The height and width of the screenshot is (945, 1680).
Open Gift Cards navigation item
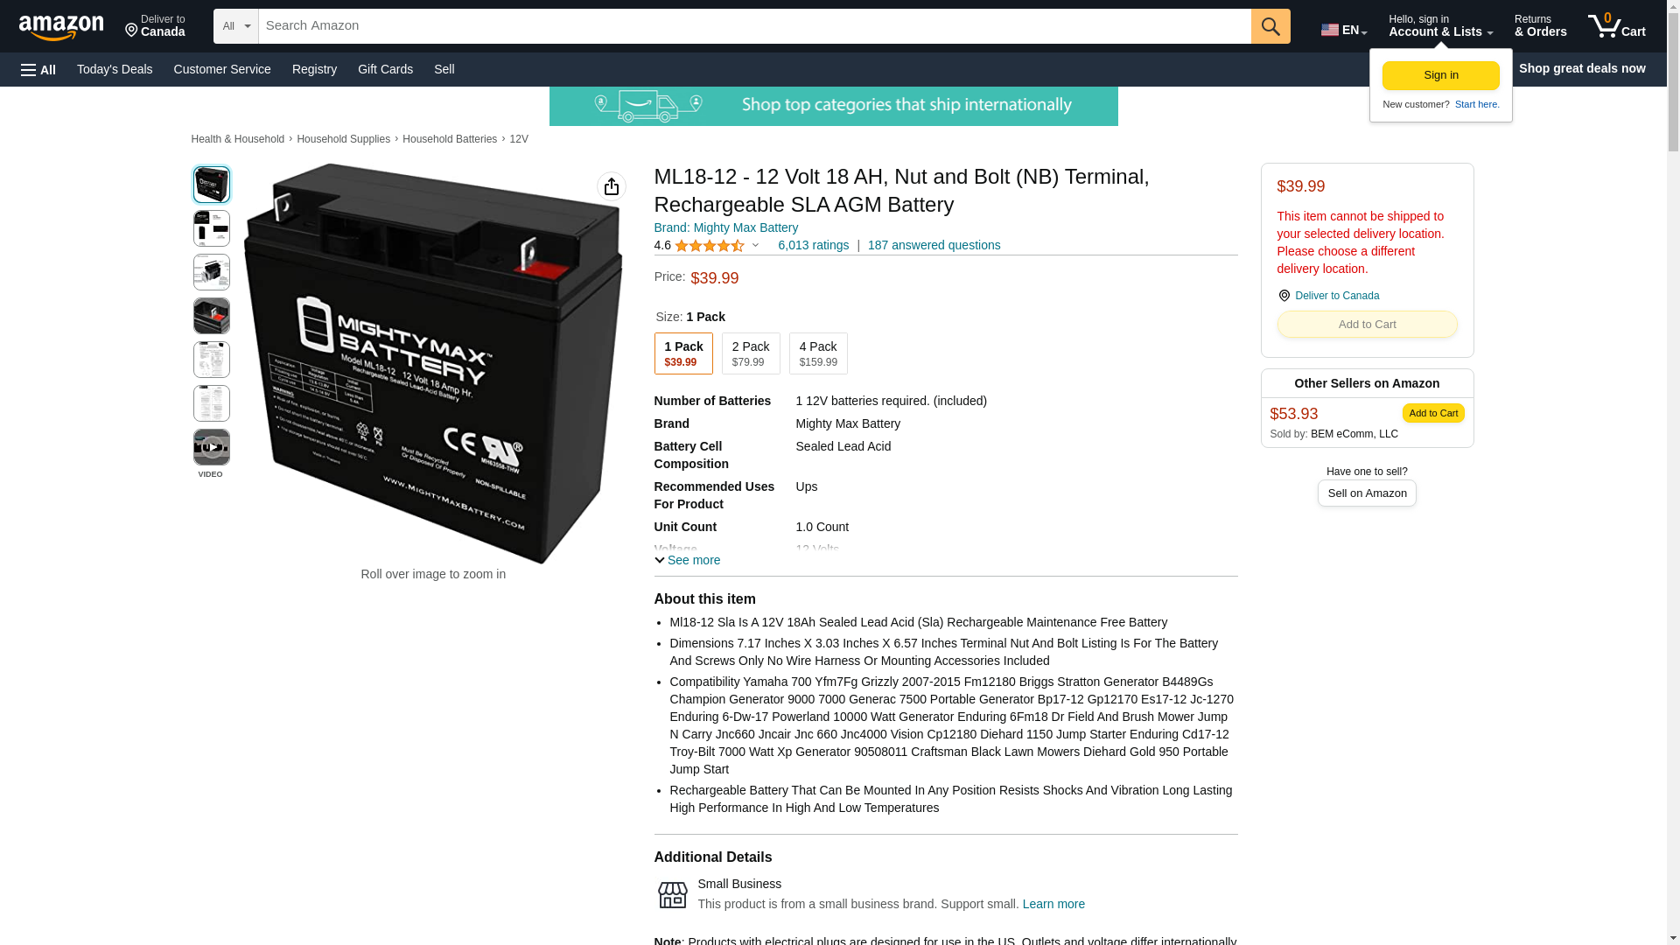pyautogui.click(x=385, y=69)
